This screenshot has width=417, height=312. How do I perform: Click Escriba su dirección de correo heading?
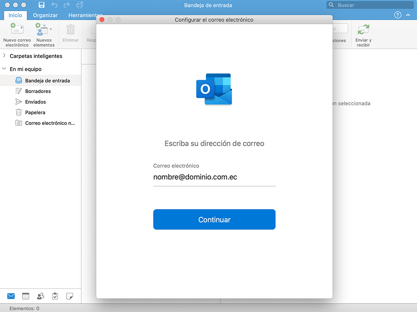214,143
